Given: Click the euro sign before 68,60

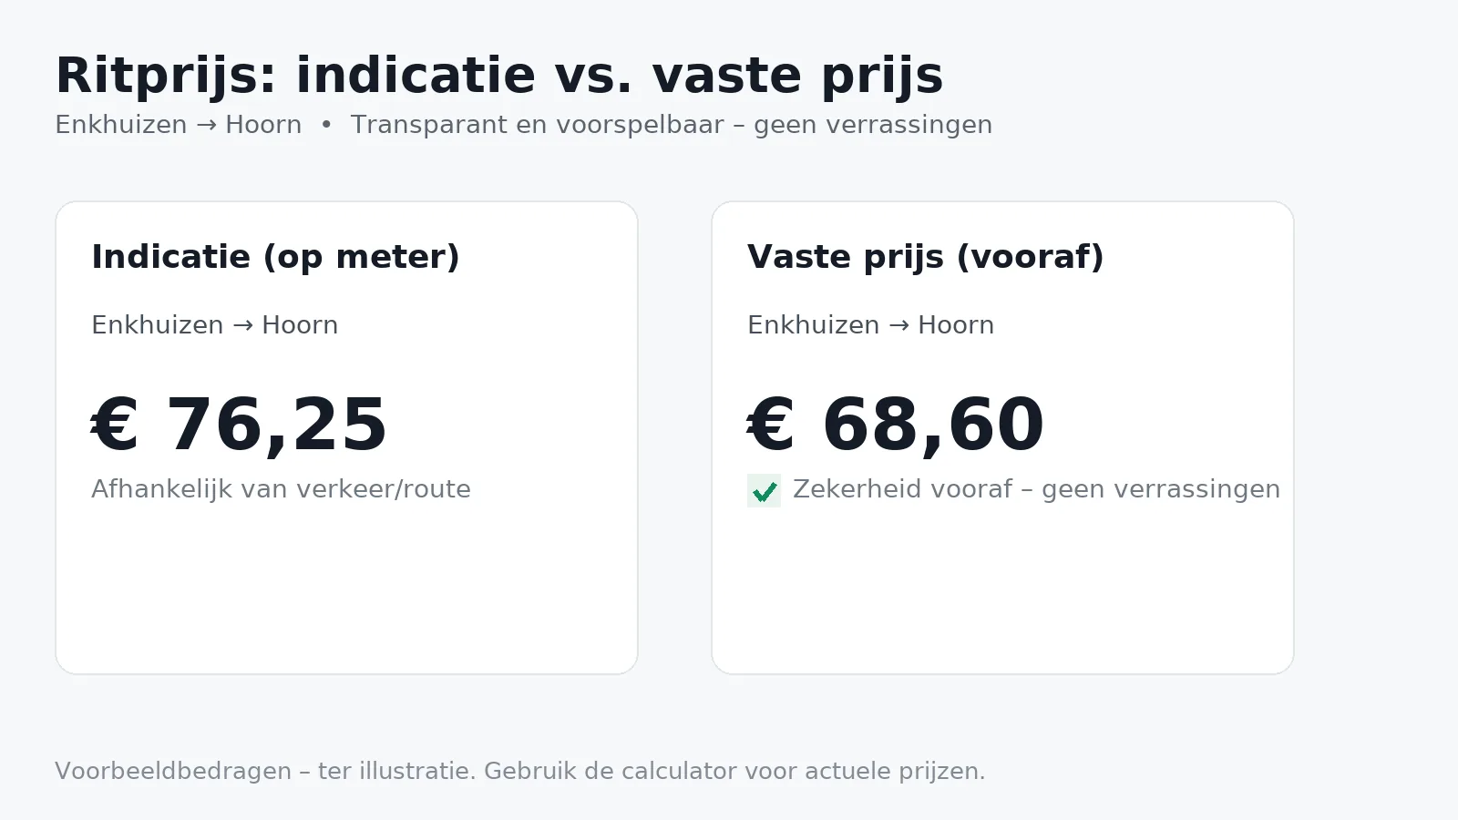Looking at the screenshot, I should tap(771, 425).
